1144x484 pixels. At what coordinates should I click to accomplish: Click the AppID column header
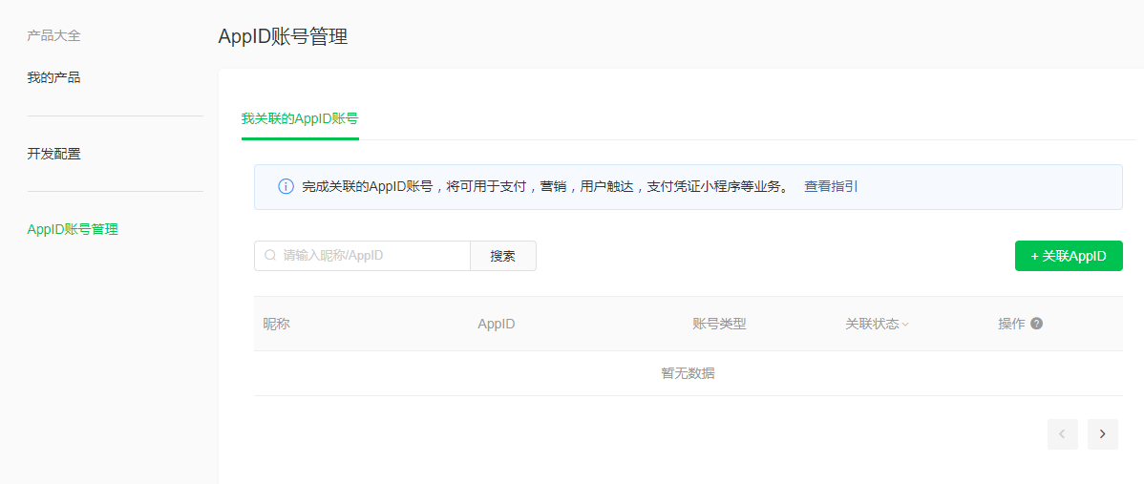[x=497, y=324]
